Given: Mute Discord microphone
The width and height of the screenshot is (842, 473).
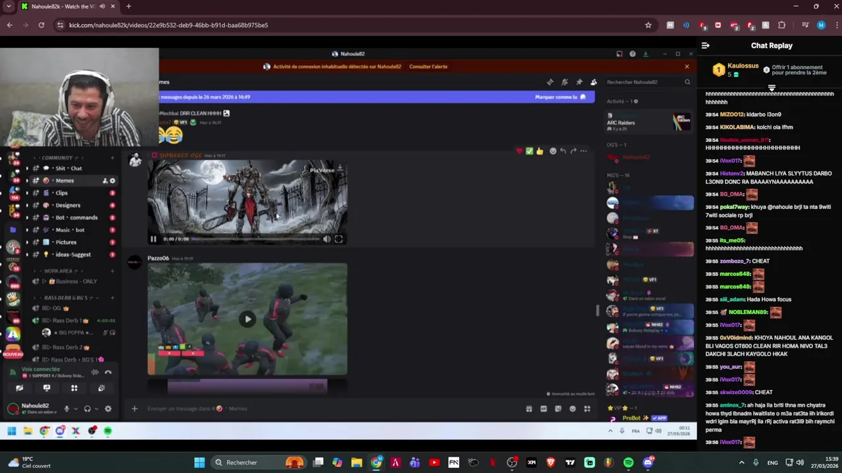Looking at the screenshot, I should click(66, 409).
